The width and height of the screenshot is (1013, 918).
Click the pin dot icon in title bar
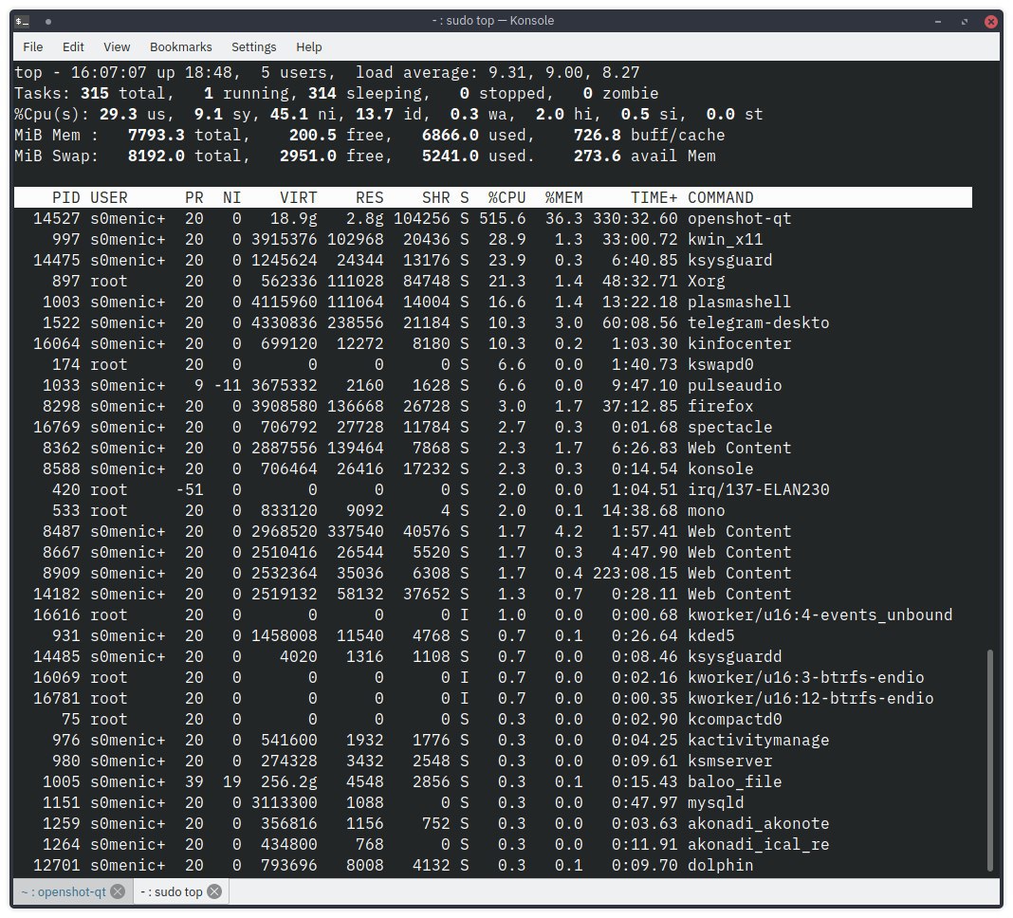47,21
